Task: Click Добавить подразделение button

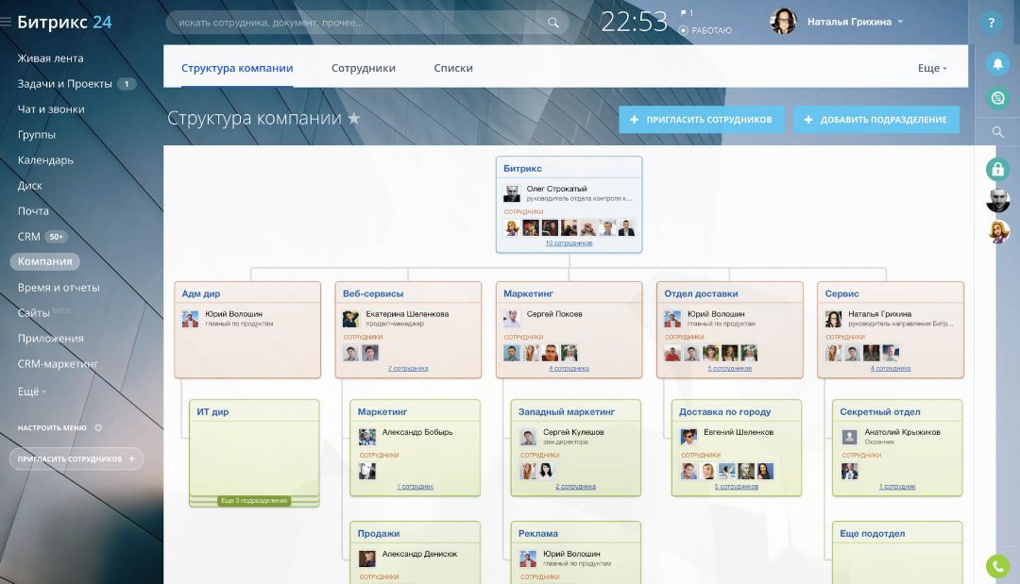Action: [x=875, y=120]
